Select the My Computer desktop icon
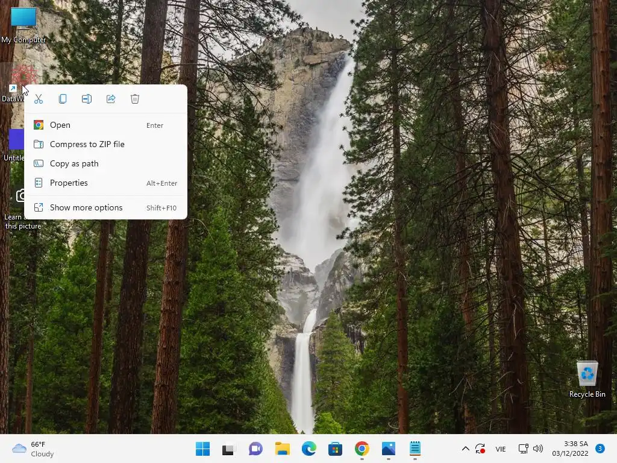 tap(23, 25)
